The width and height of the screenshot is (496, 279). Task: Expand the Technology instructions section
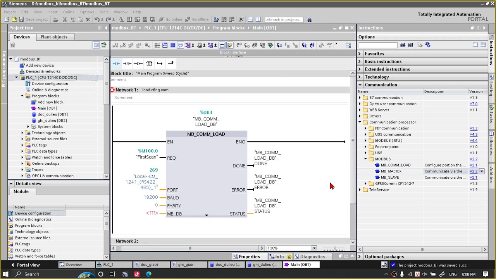pyautogui.click(x=360, y=77)
